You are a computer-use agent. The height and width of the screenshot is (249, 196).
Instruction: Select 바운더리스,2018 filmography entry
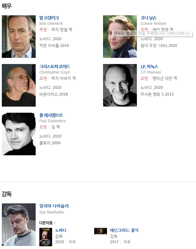coord(54,94)
